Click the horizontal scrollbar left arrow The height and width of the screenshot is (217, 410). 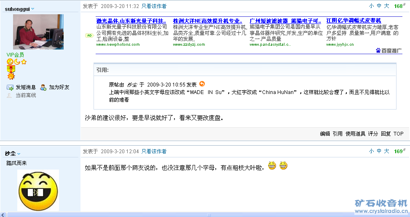pos(3,214)
